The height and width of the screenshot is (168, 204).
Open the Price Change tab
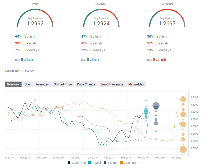click(86, 84)
